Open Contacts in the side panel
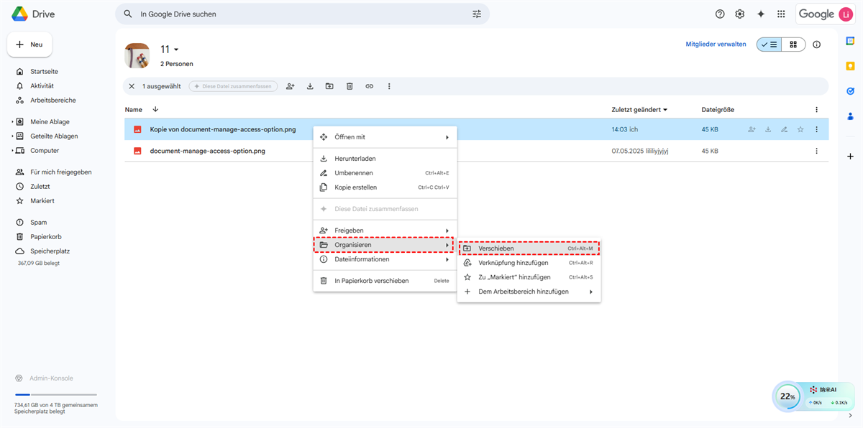Image resolution: width=863 pixels, height=428 pixels. [x=850, y=116]
